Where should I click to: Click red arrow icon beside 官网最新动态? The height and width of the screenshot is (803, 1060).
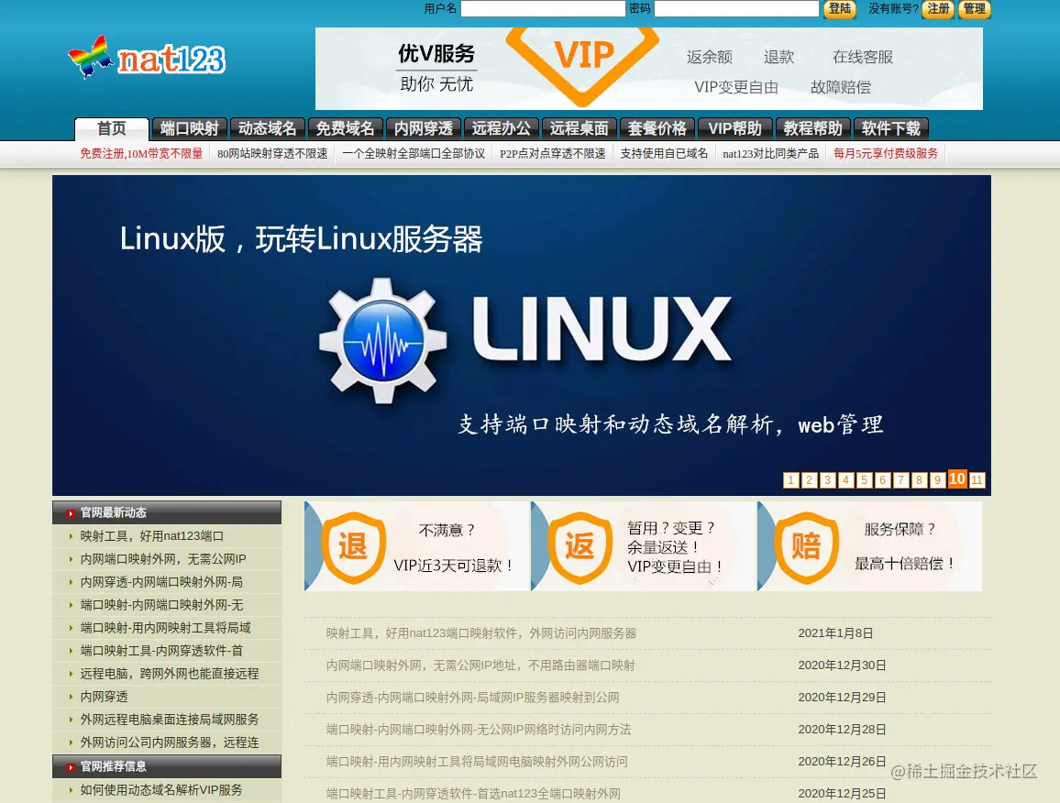coord(71,513)
